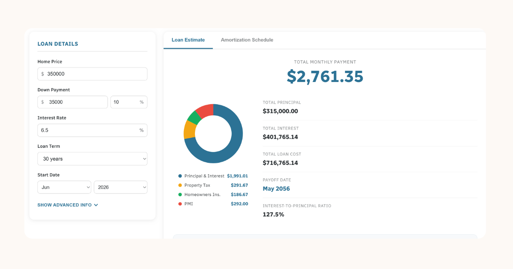Click the blue Principal & Interest legend dot
This screenshot has height=269, width=513.
tap(180, 176)
